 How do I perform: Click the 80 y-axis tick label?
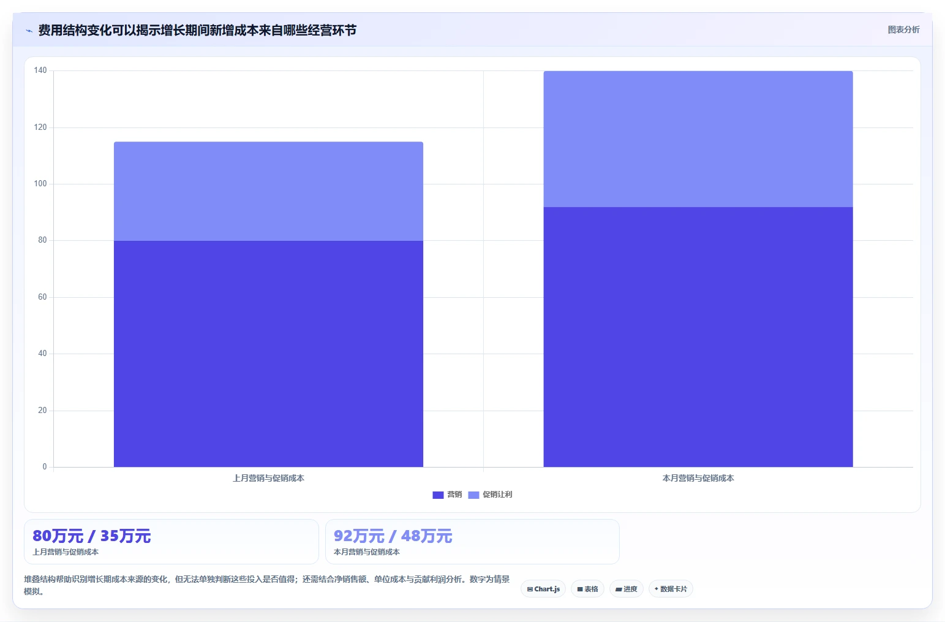pos(42,240)
